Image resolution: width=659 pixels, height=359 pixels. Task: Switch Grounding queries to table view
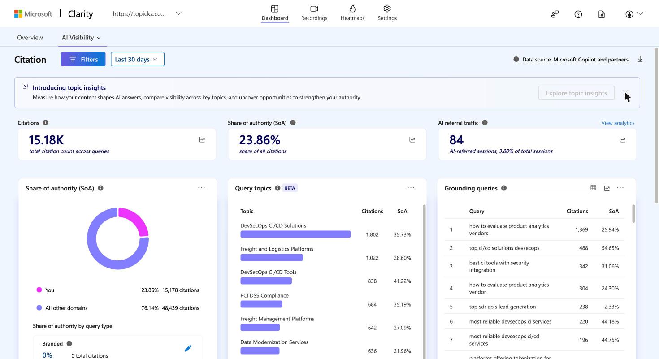click(x=593, y=188)
